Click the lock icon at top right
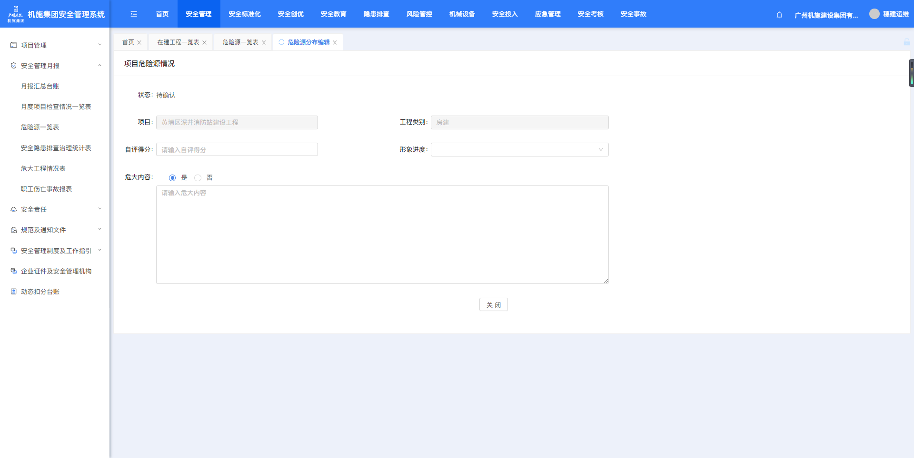Viewport: 914px width, 458px height. [906, 42]
